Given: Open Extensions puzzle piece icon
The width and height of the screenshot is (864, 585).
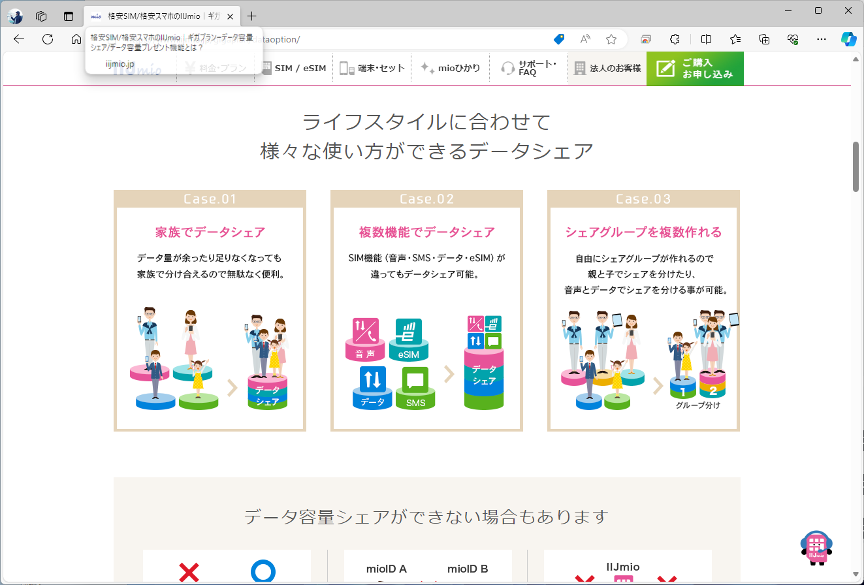Looking at the screenshot, I should point(676,39).
